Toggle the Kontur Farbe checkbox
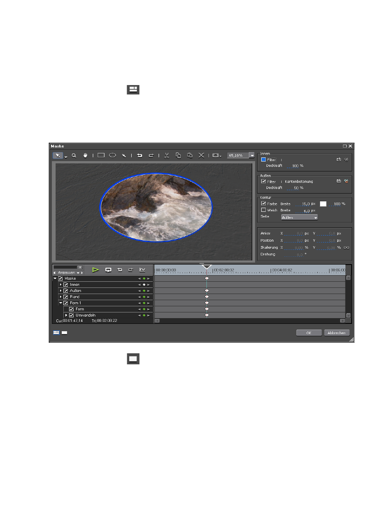 (x=263, y=203)
